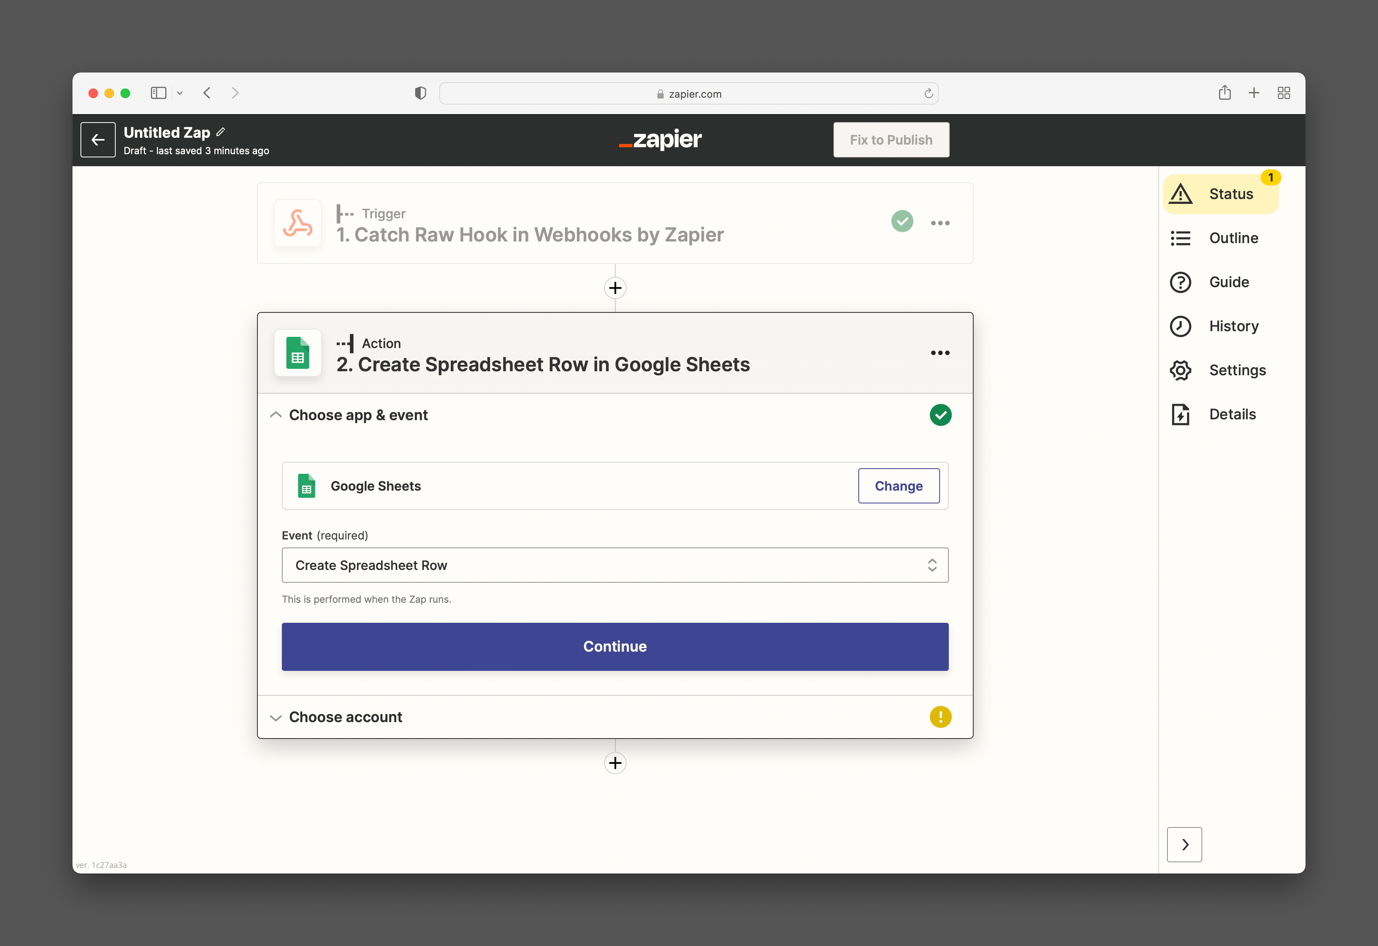
Task: Toggle the Safari sidebar
Action: [158, 93]
